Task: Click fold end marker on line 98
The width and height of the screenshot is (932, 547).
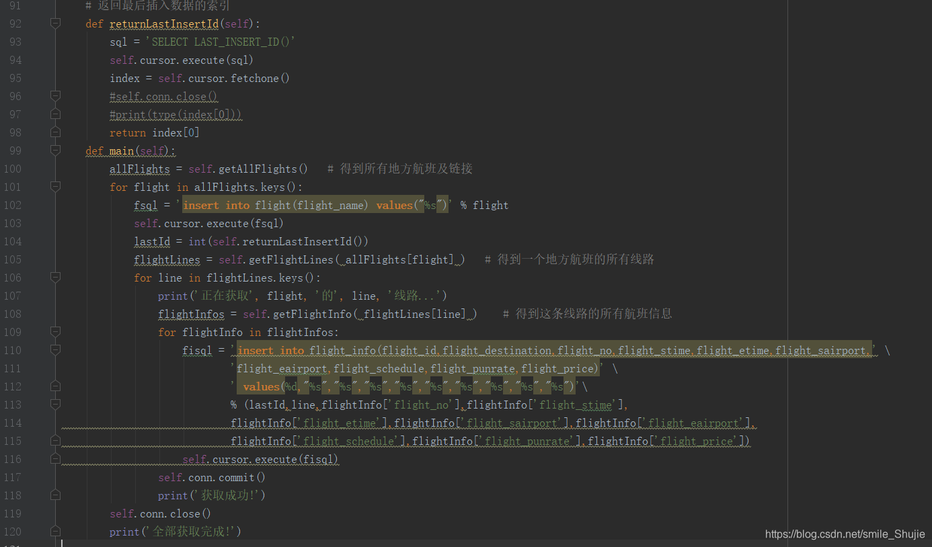Action: pos(55,132)
